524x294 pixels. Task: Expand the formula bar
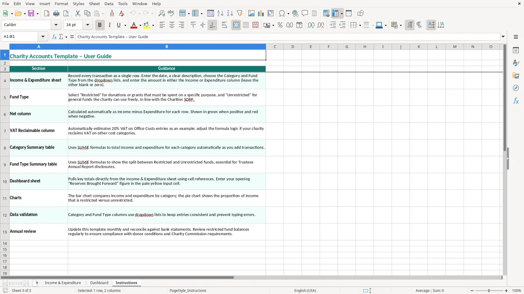tap(503, 37)
